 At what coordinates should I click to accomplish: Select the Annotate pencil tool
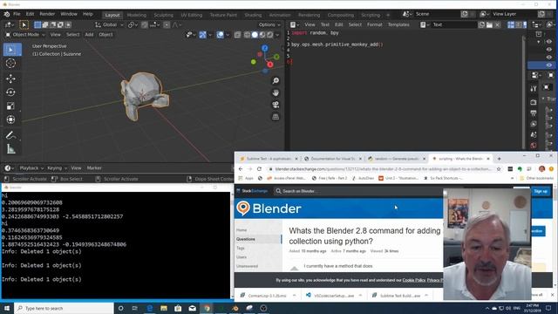tap(10, 135)
